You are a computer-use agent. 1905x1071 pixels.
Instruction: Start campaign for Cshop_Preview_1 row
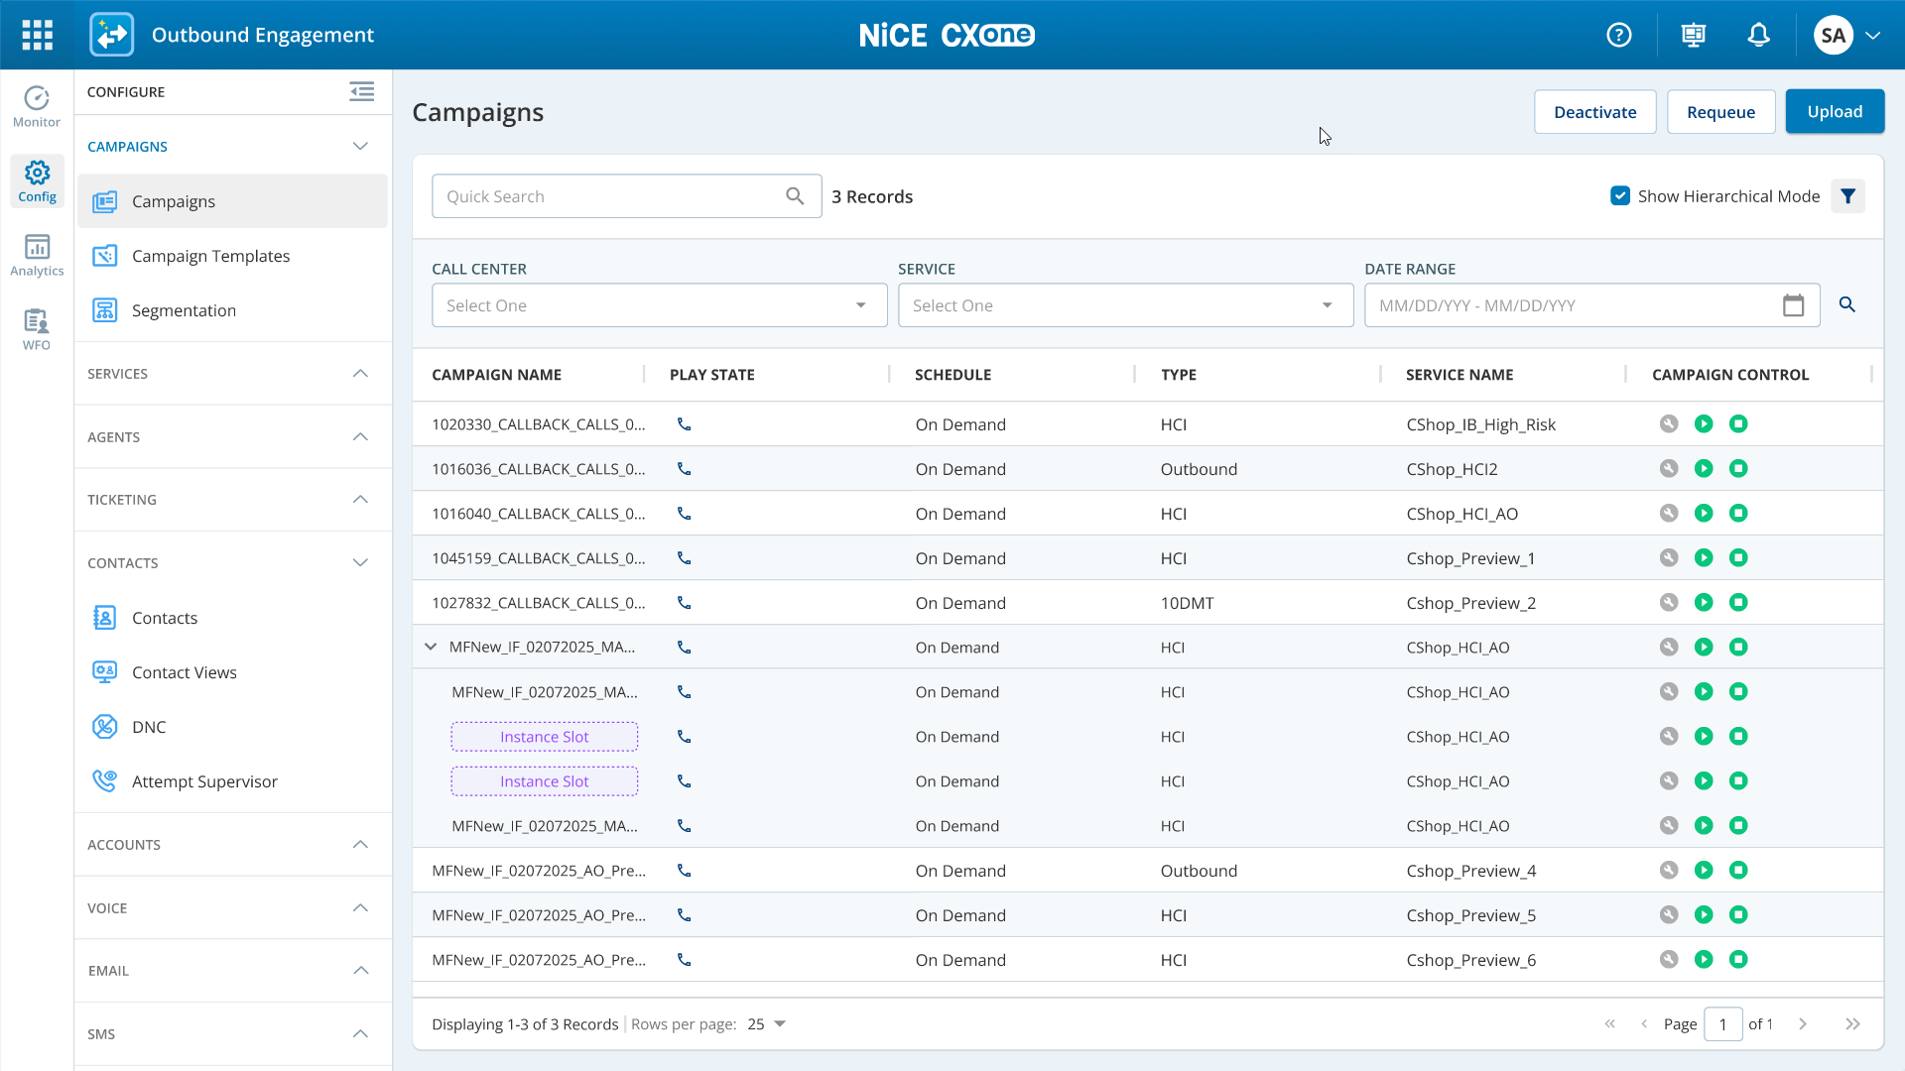1704,558
